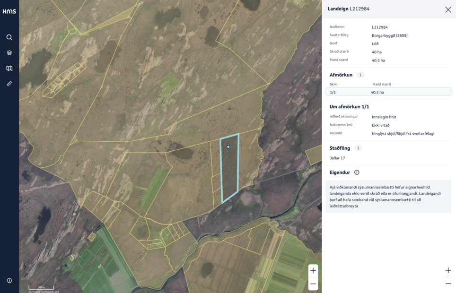
Task: Zoom in on the map
Action: tap(313, 270)
